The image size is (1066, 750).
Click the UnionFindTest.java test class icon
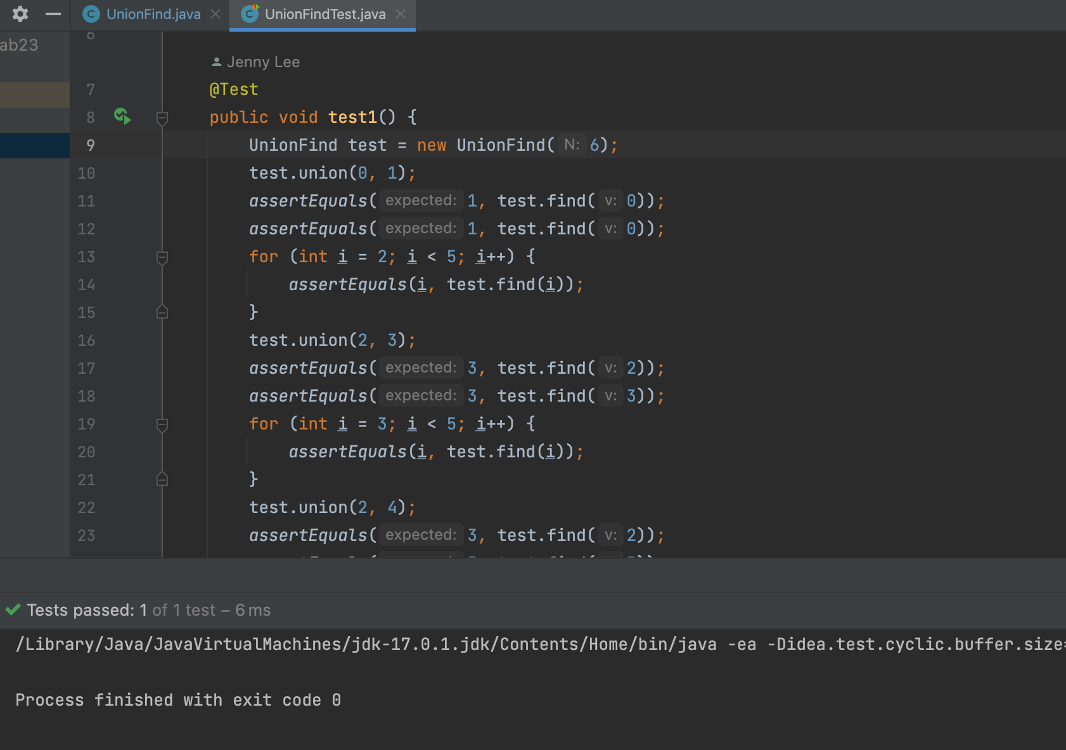[250, 14]
